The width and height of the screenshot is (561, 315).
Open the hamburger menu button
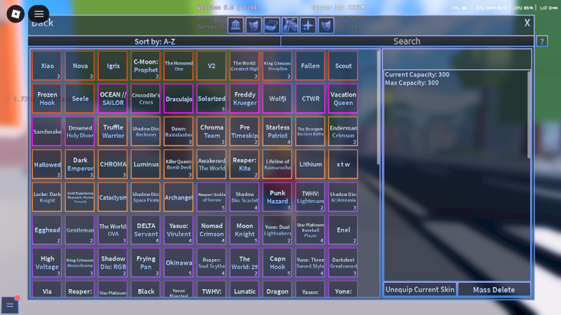coord(39,13)
